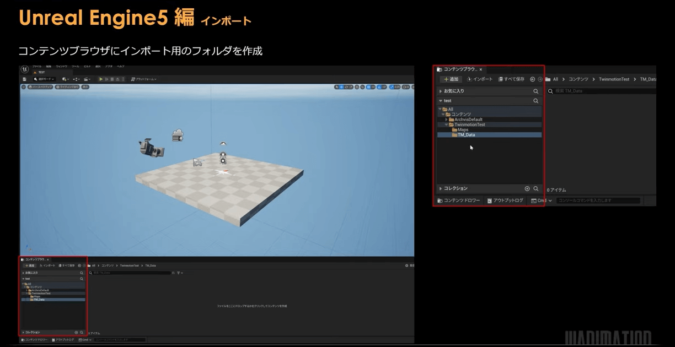The height and width of the screenshot is (347, 675).
Task: Click the Unreal Engine logo icon
Action: pos(24,69)
